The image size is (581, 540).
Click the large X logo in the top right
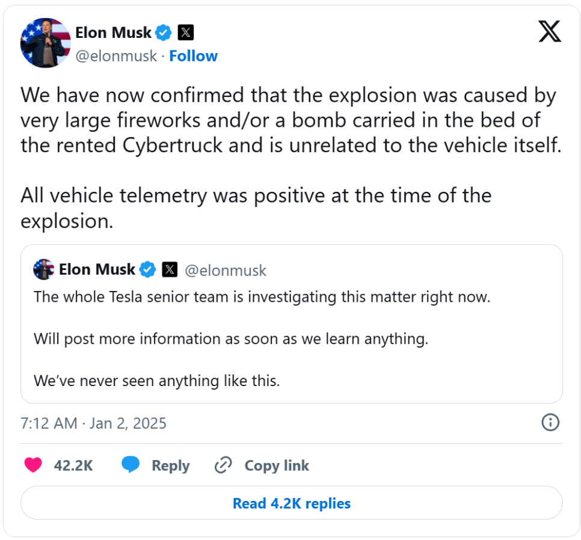[550, 31]
